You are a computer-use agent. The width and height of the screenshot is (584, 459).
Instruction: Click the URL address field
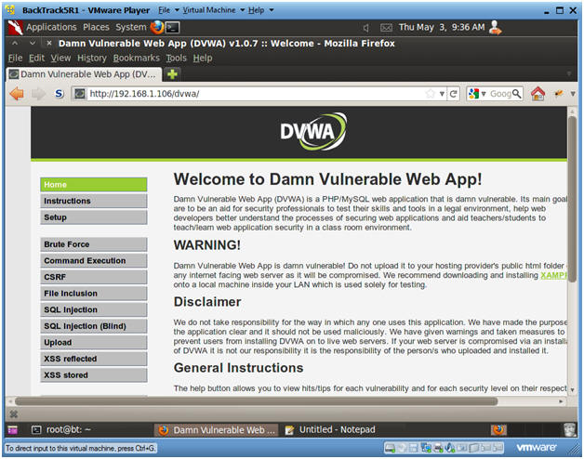point(256,94)
